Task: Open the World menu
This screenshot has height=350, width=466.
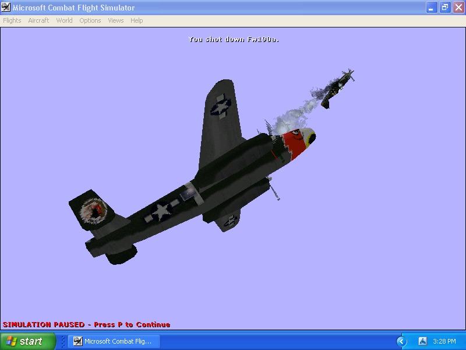Action: 64,20
